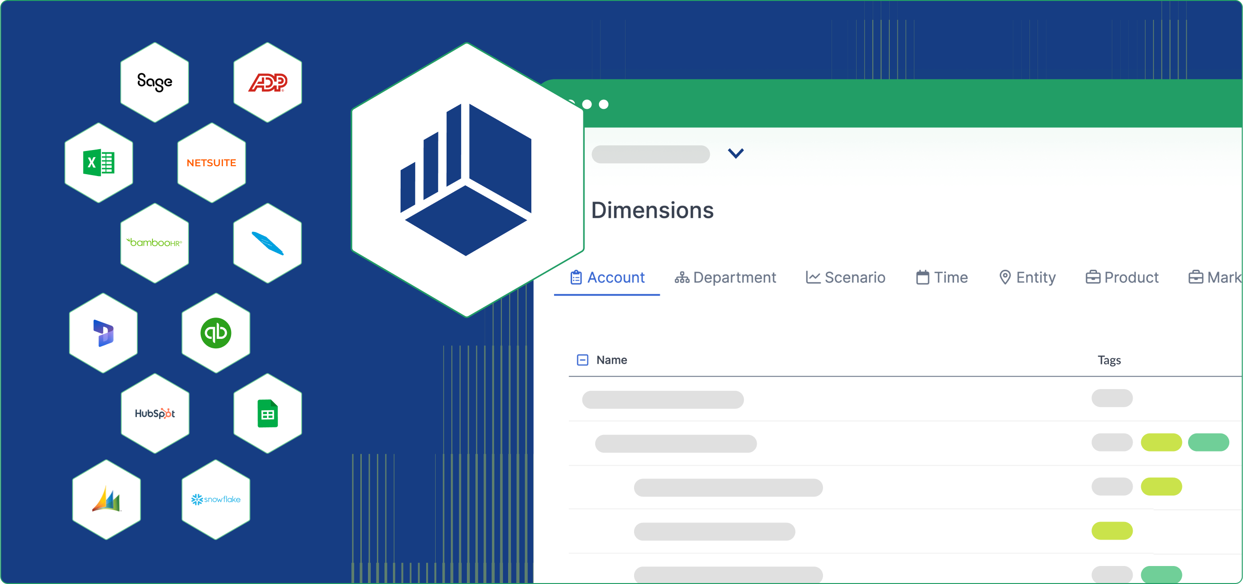This screenshot has height=584, width=1243.
Task: Open the Snowflake integration hexagon
Action: 216,499
